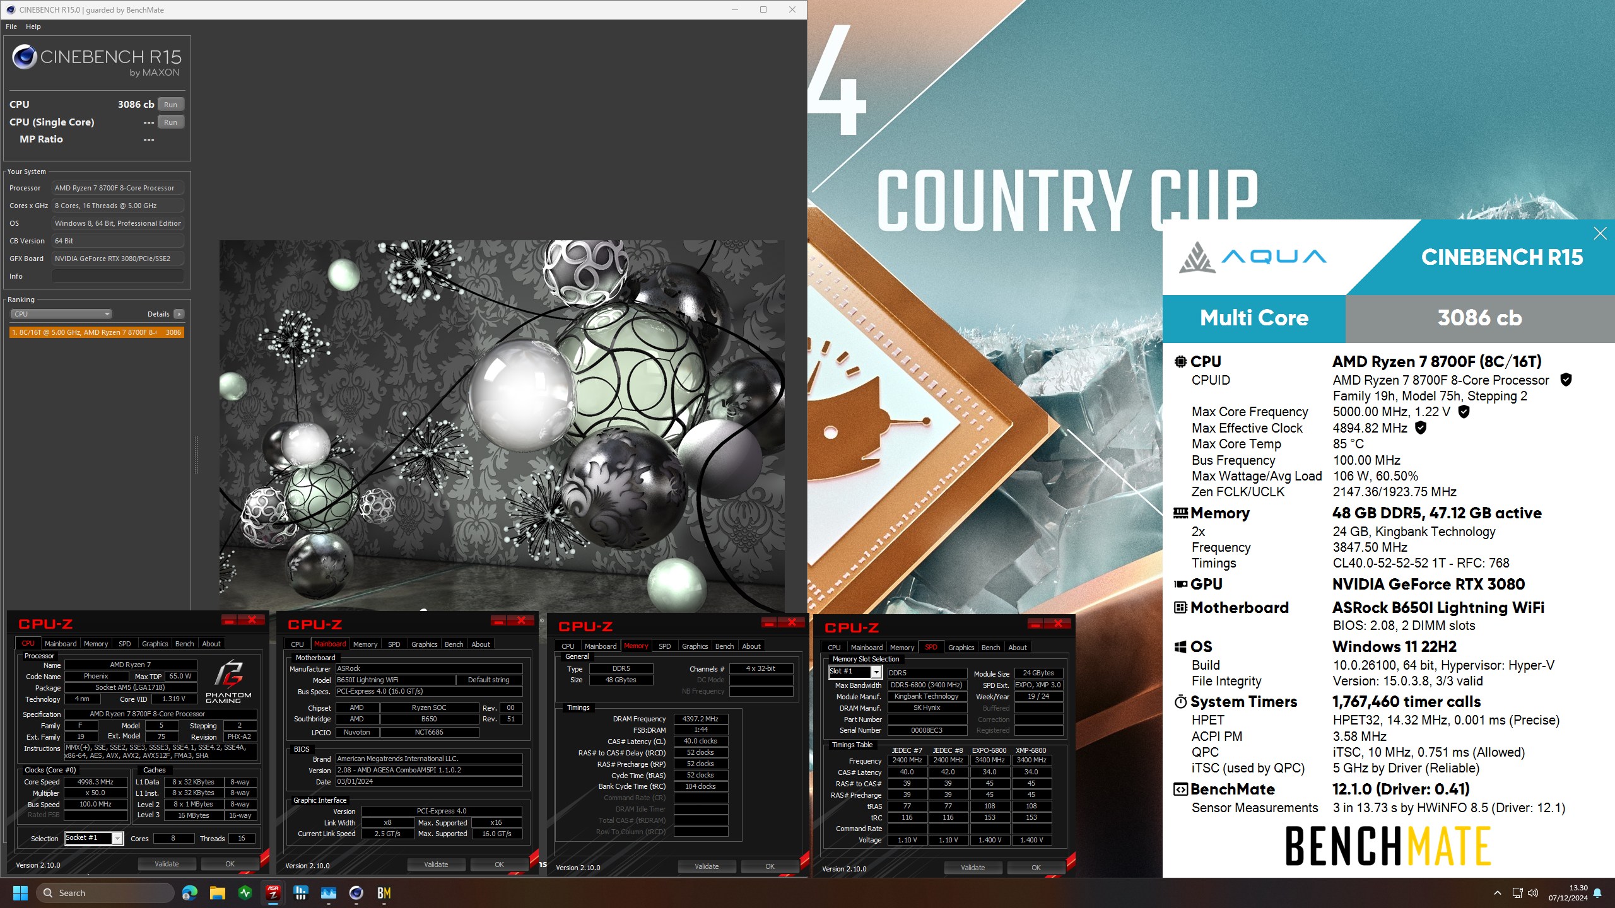The image size is (1615, 908).
Task: Open CPU tab in CPU-Z SPD window
Action: pyautogui.click(x=834, y=648)
